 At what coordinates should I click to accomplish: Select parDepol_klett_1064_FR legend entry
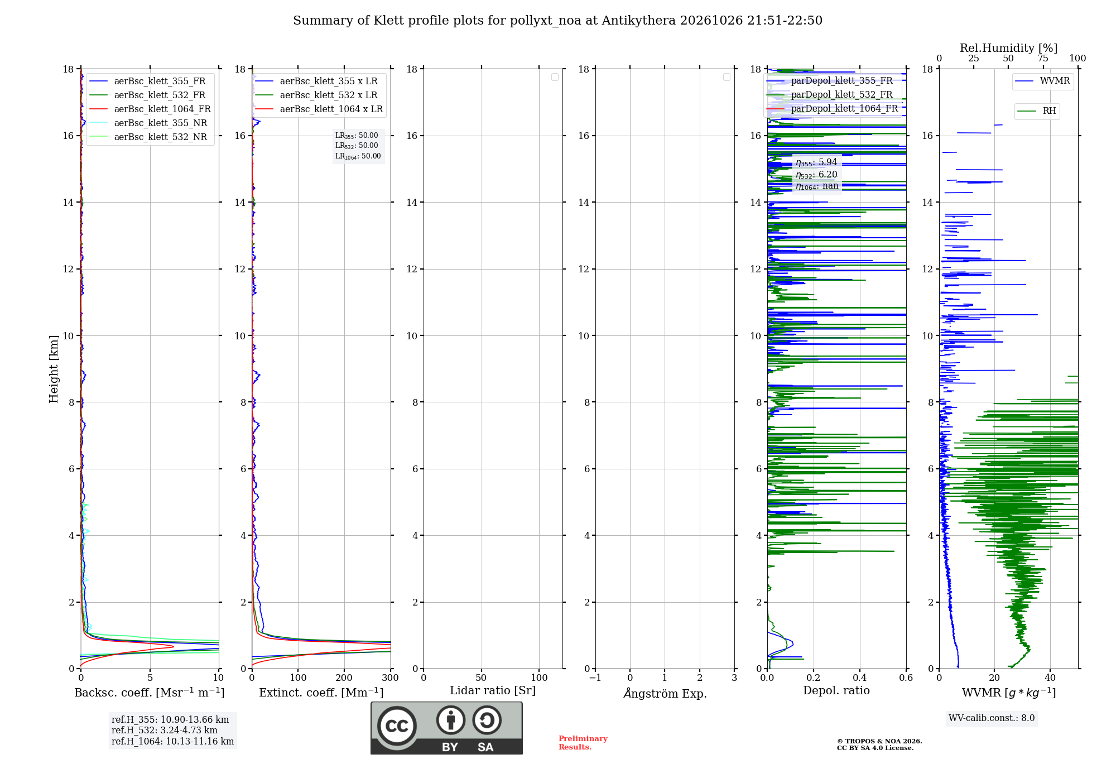[x=832, y=109]
